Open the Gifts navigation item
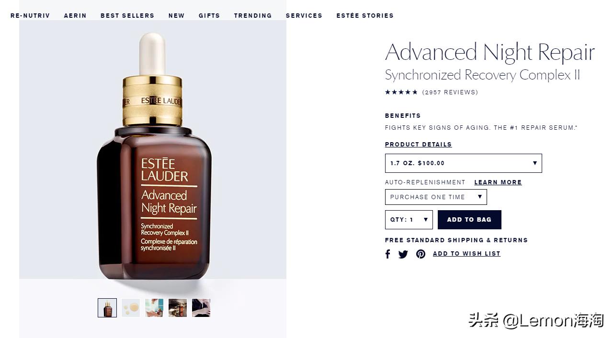The height and width of the screenshot is (338, 614). 209,16
